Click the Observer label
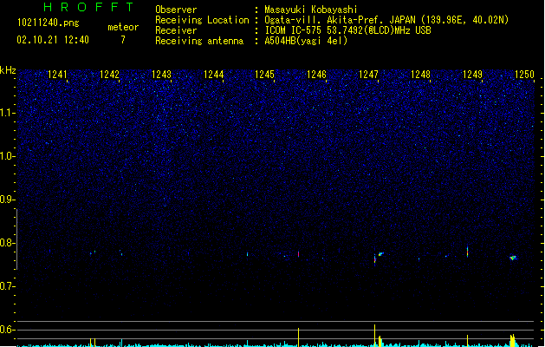 [176, 10]
